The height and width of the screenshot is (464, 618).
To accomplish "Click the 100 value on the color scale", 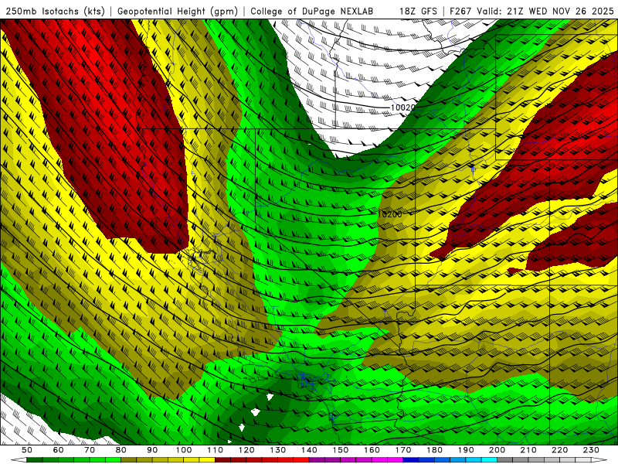I will point(184,450).
